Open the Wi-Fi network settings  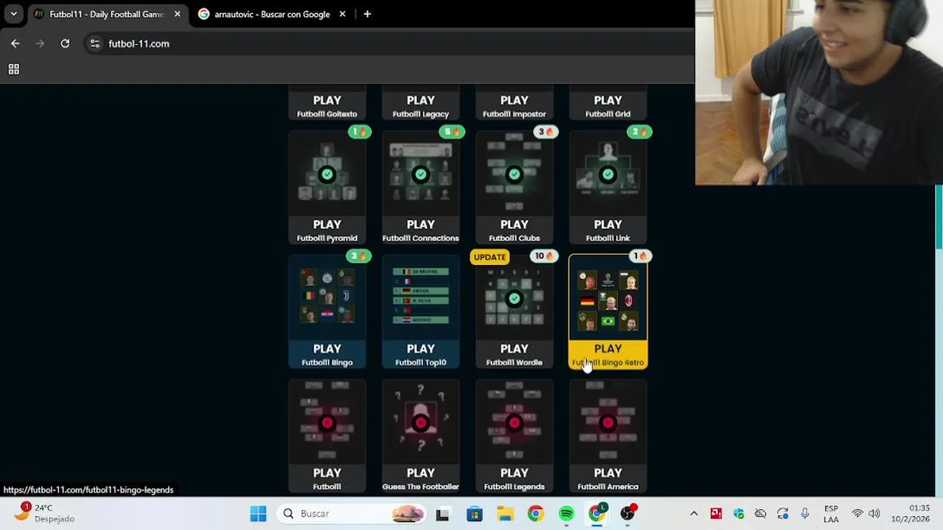click(858, 514)
